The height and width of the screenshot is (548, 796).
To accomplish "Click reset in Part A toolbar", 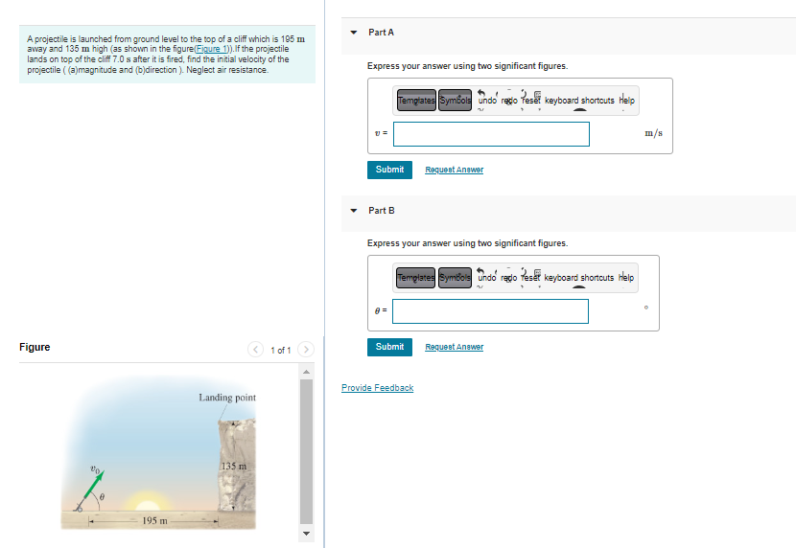I will (531, 101).
